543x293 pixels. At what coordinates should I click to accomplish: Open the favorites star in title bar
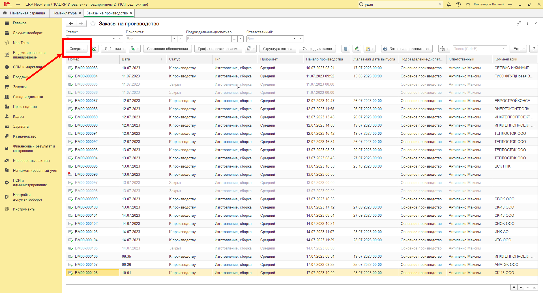coord(468,4)
